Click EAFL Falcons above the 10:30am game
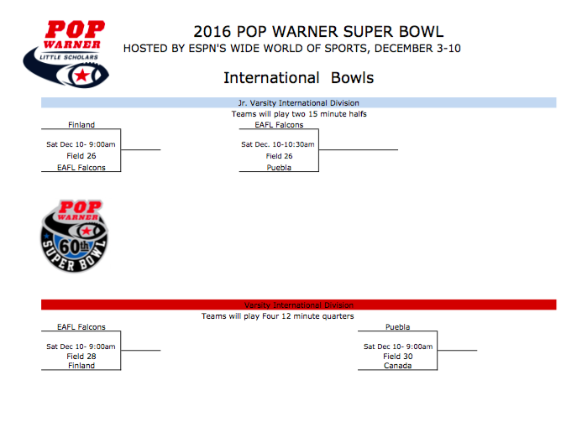The image size is (582, 422). [x=279, y=125]
